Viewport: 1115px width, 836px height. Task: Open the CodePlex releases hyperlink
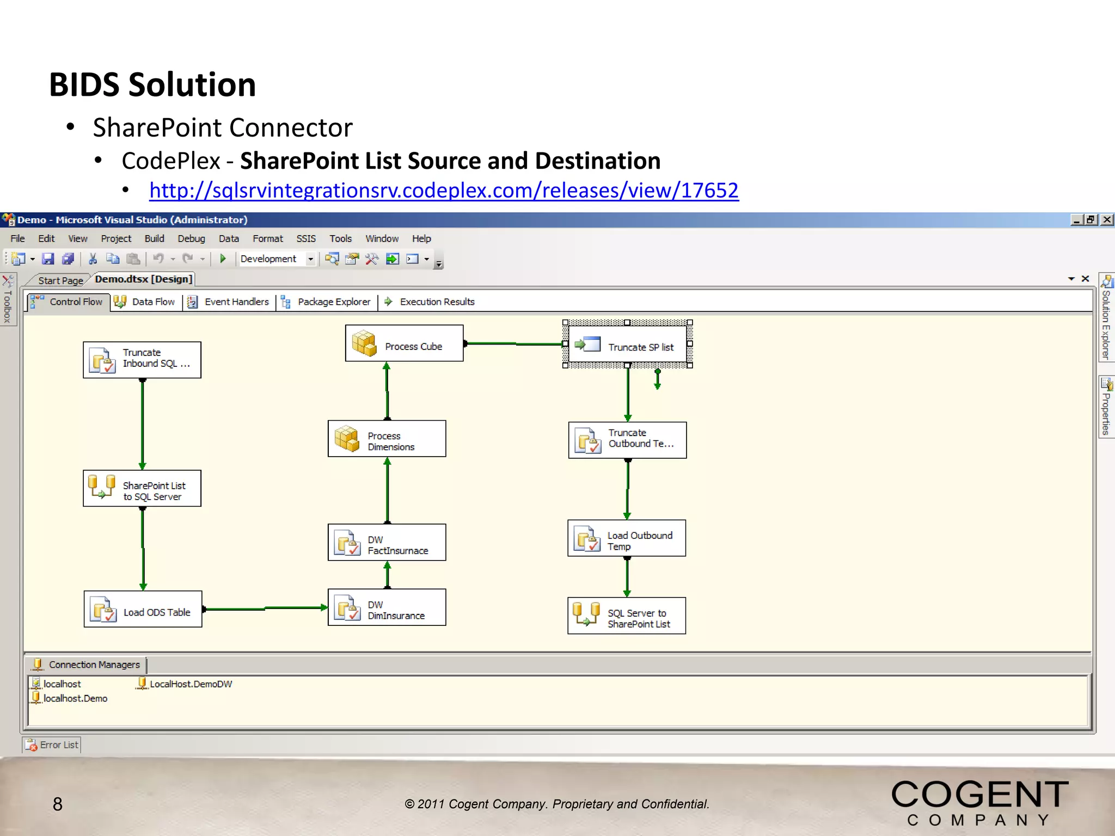pyautogui.click(x=444, y=190)
